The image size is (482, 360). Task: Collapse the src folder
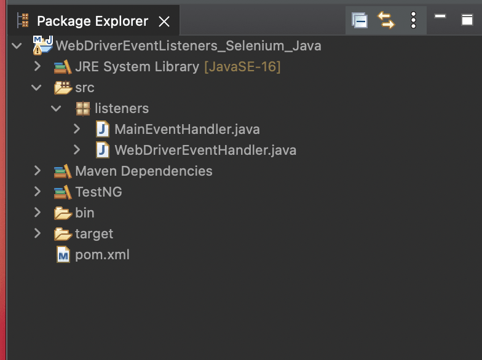pyautogui.click(x=38, y=88)
